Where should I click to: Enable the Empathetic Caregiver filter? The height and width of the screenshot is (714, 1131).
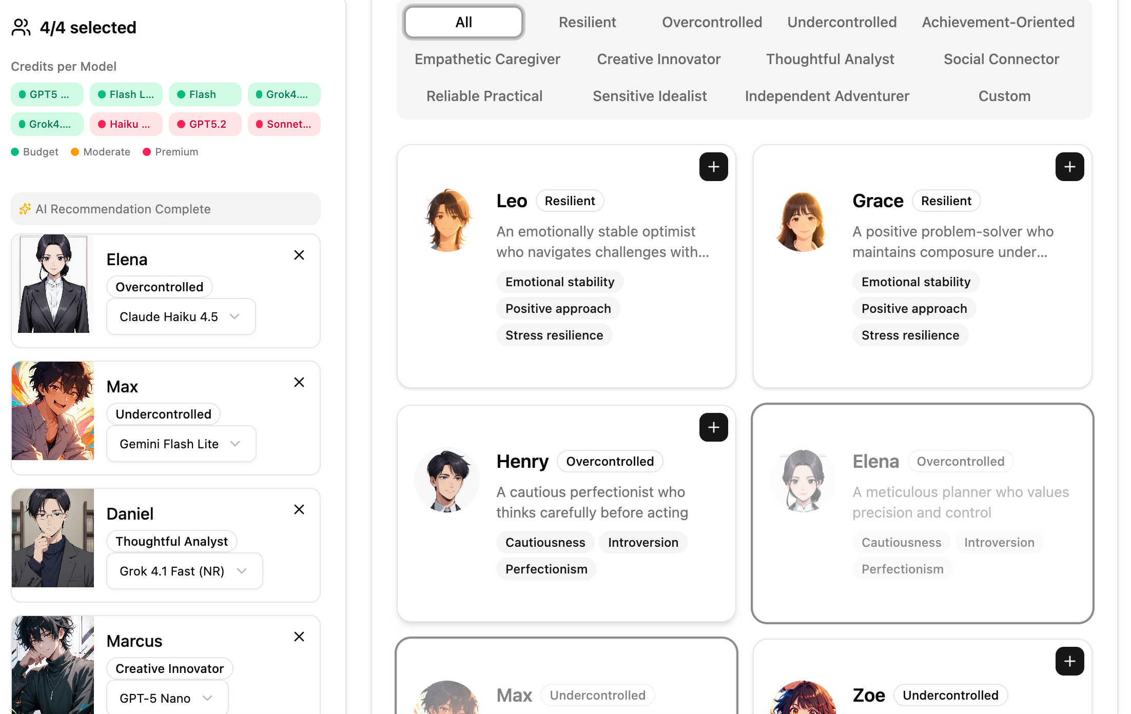point(487,59)
